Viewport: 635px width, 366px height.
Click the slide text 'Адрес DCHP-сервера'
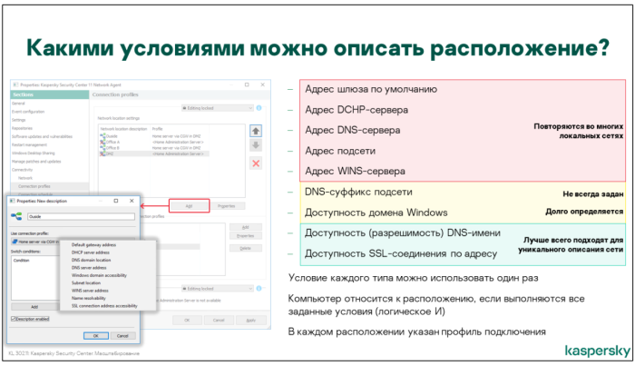click(357, 110)
